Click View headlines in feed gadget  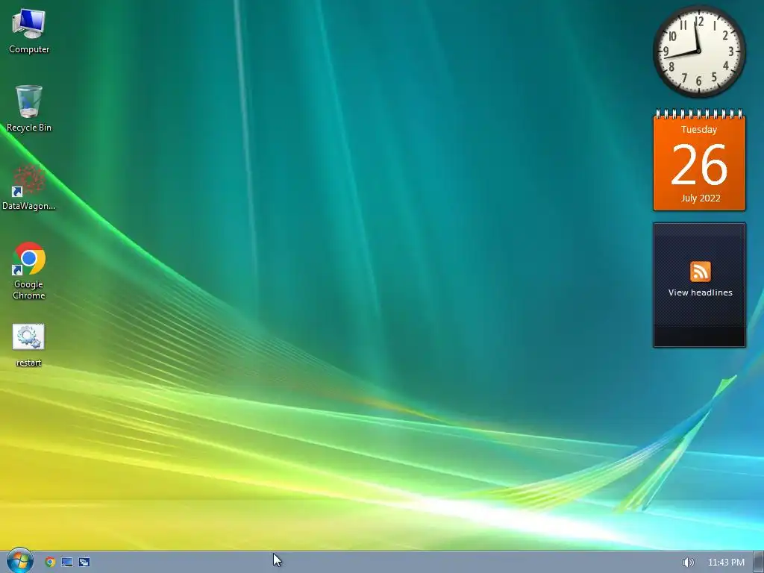click(700, 292)
